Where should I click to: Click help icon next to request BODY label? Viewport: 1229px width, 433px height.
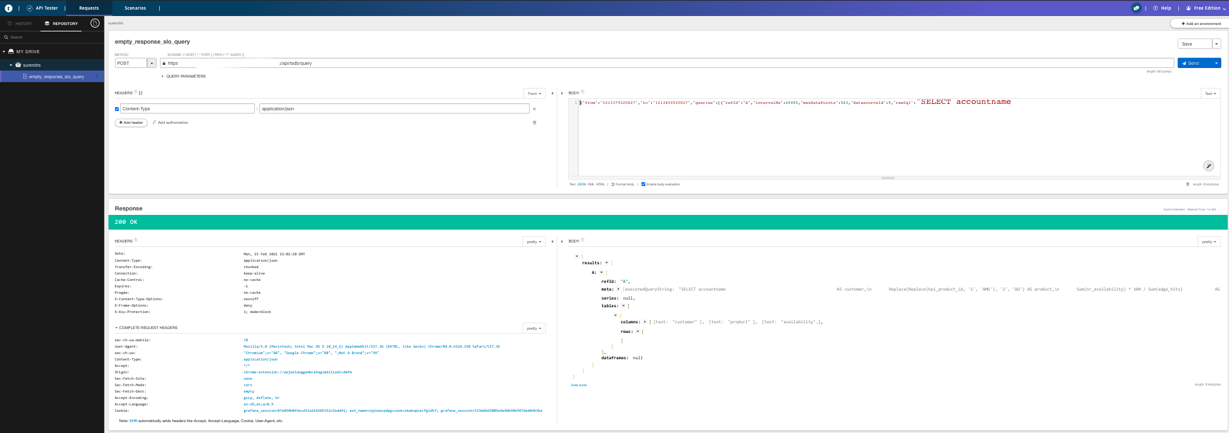584,92
